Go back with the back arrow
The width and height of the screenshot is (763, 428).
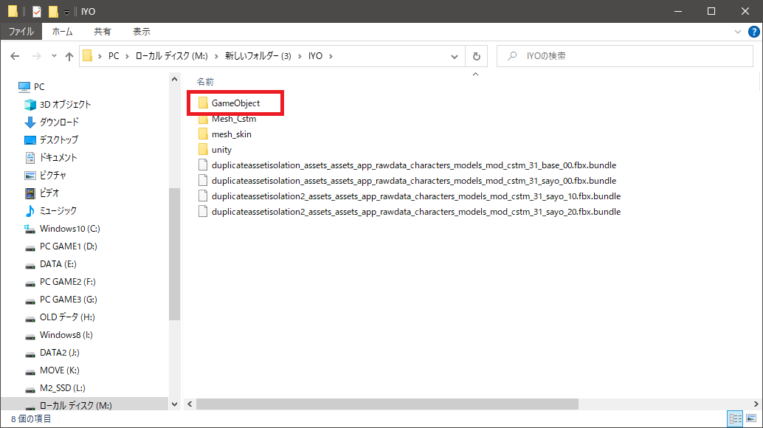pyautogui.click(x=15, y=56)
